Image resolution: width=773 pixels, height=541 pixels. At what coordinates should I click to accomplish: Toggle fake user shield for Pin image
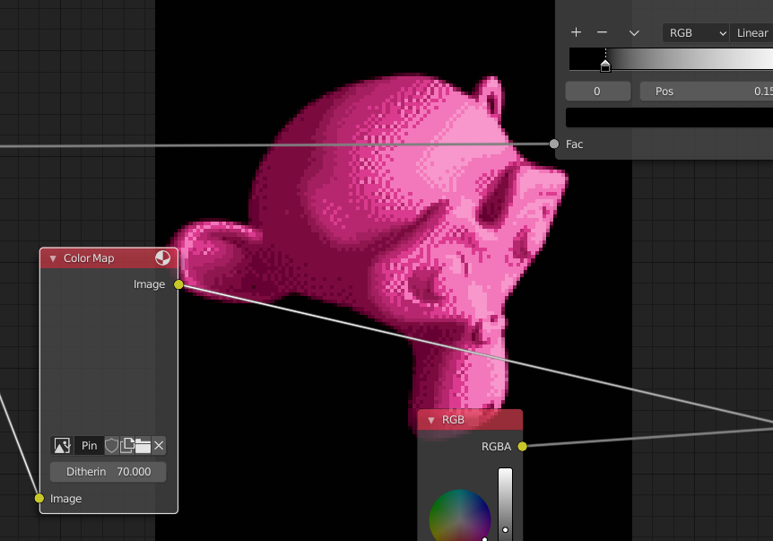(112, 446)
